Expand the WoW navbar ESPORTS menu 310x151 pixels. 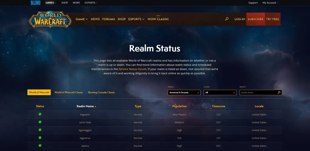point(137,19)
